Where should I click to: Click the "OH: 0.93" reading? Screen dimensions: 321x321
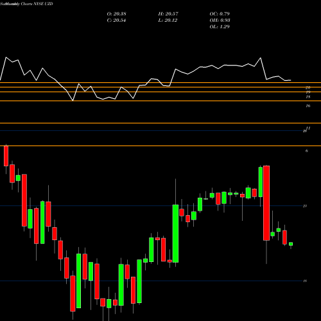pos(220,21)
